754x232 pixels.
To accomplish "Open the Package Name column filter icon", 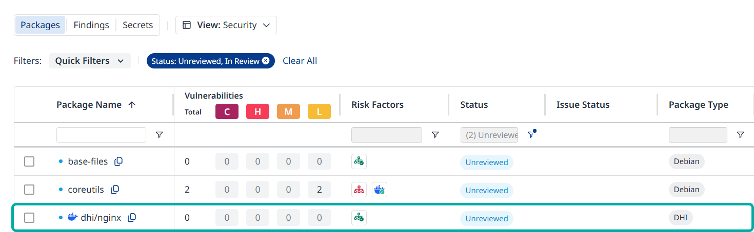I will [x=160, y=135].
